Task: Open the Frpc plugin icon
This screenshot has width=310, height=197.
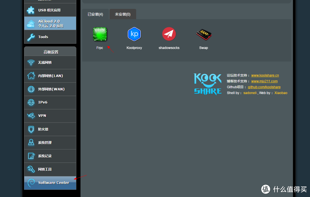Action: (100, 34)
